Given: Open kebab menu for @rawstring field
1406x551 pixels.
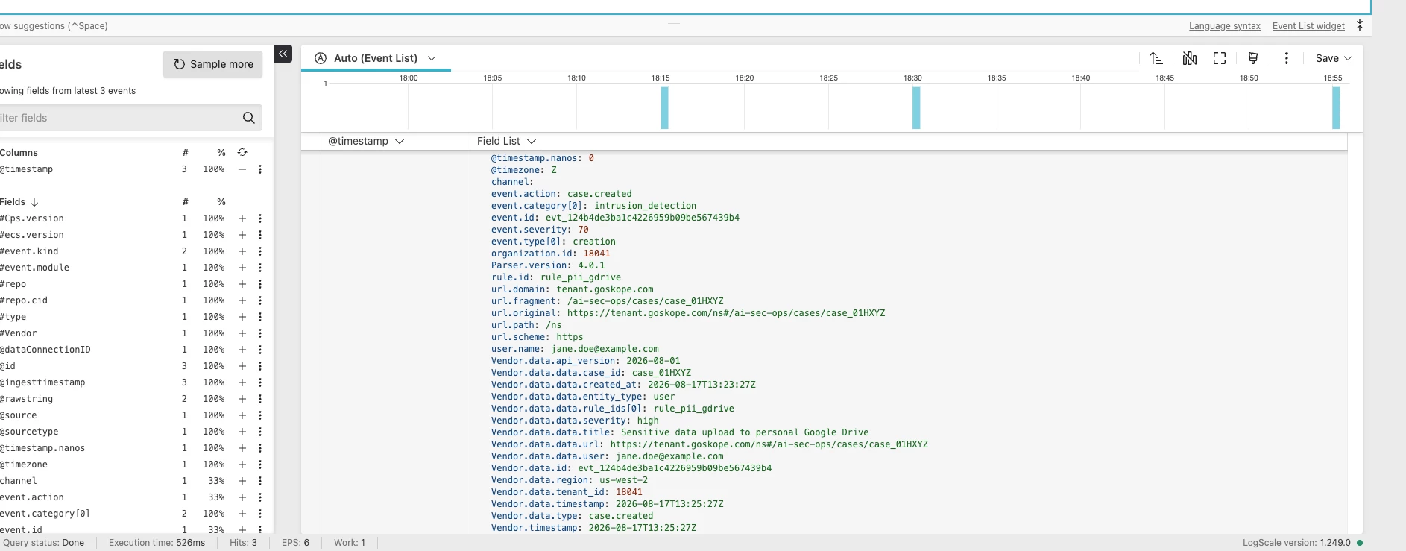Looking at the screenshot, I should pyautogui.click(x=260, y=399).
